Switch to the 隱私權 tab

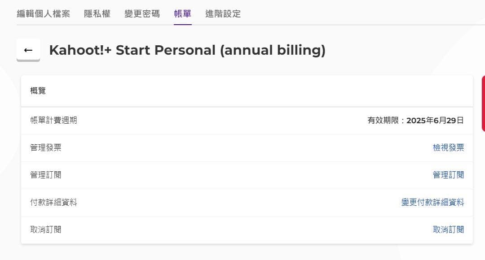97,13
